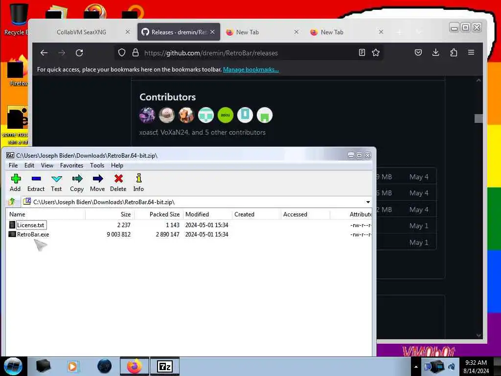Switch to the Releases dremin/RetroBar tab

[x=179, y=32]
